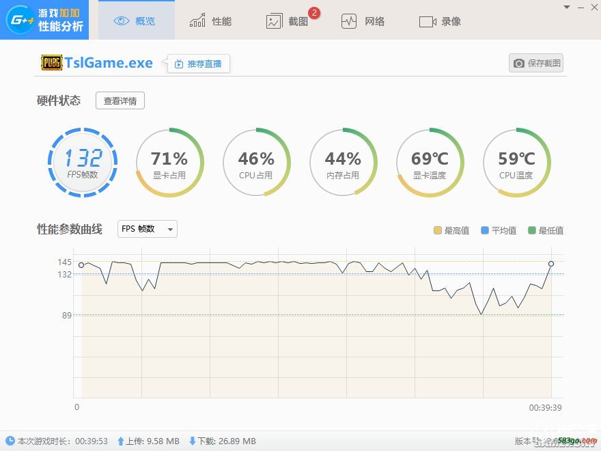Go to the 录像 tab

tap(441, 21)
